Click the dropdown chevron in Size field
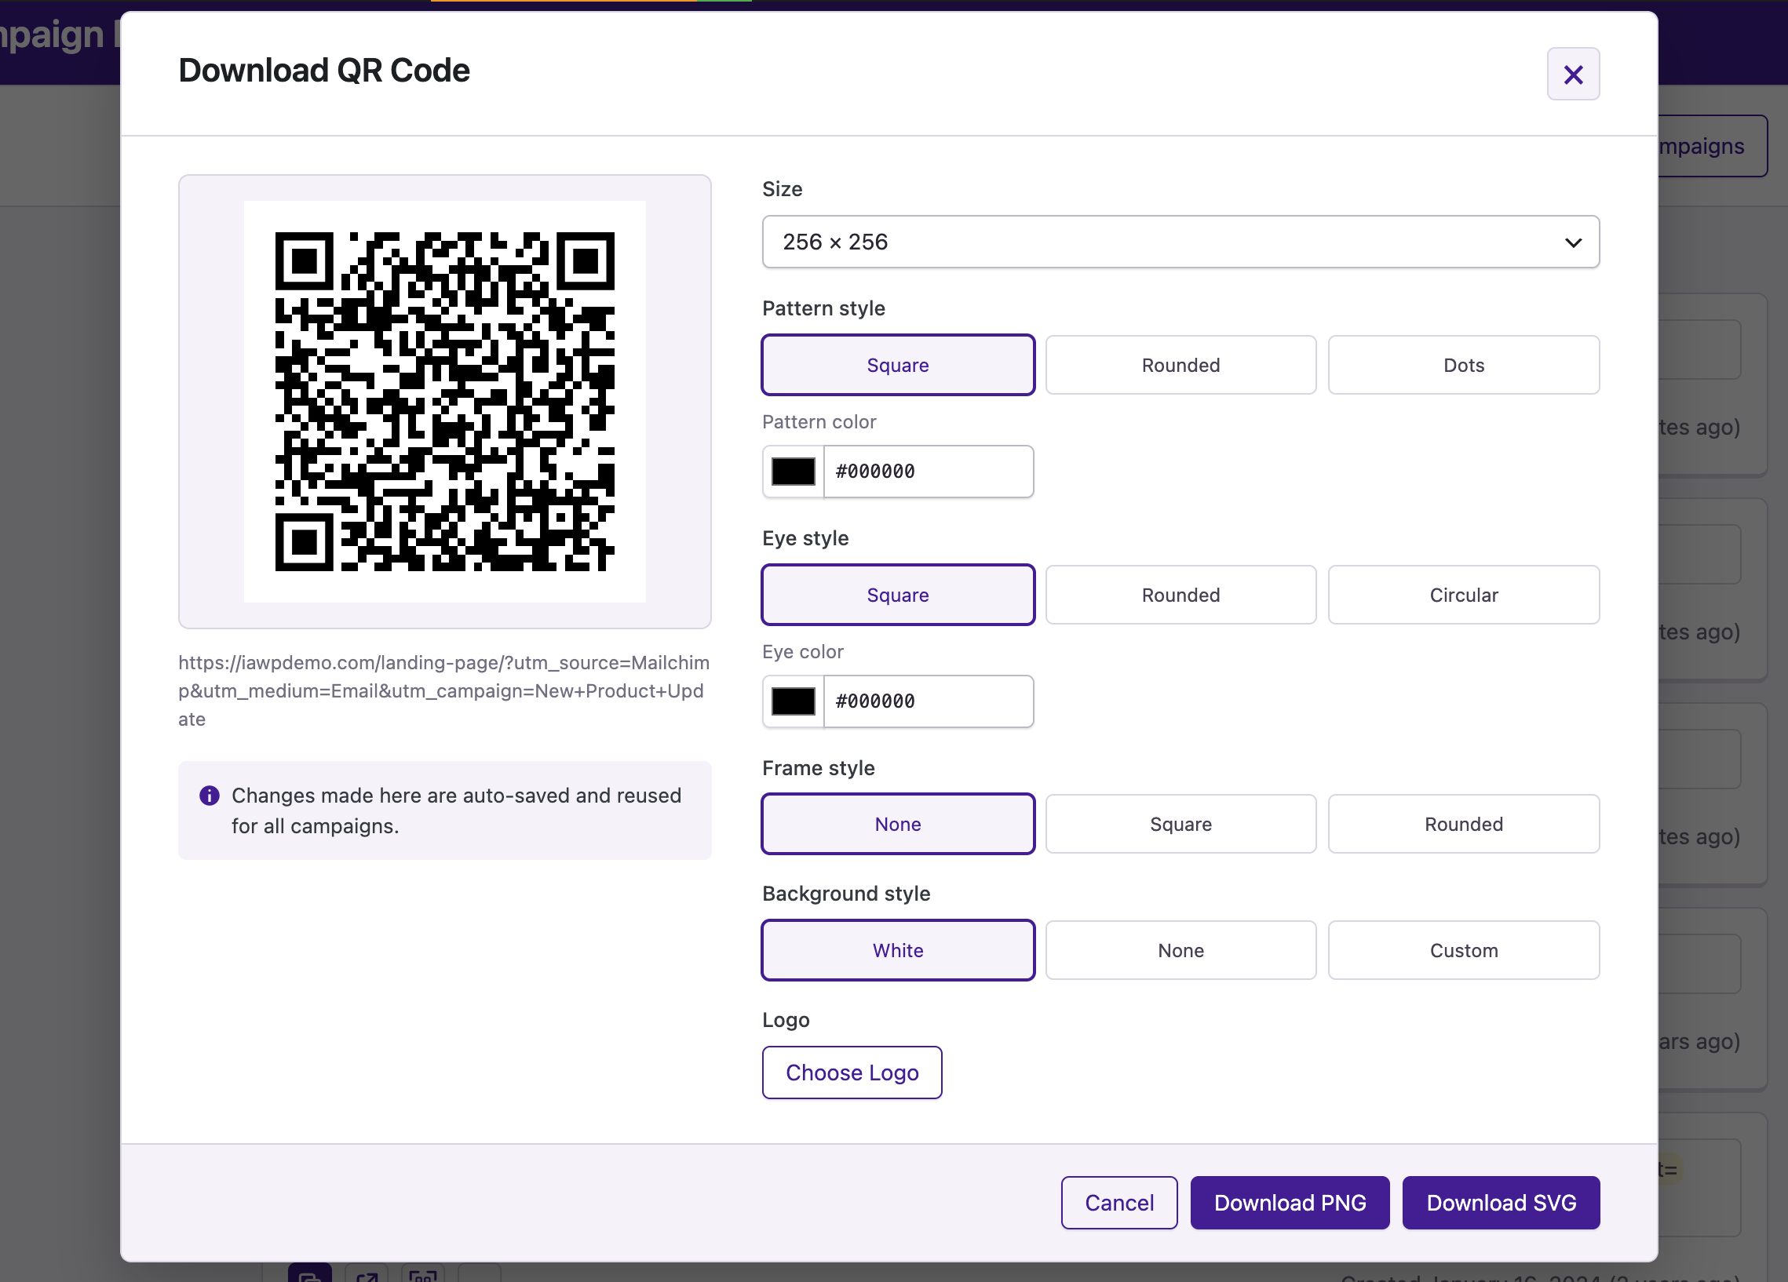This screenshot has height=1282, width=1788. click(1572, 242)
